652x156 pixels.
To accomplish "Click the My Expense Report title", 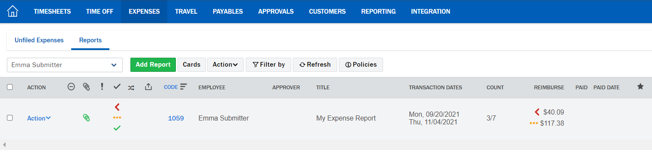I will 346,118.
